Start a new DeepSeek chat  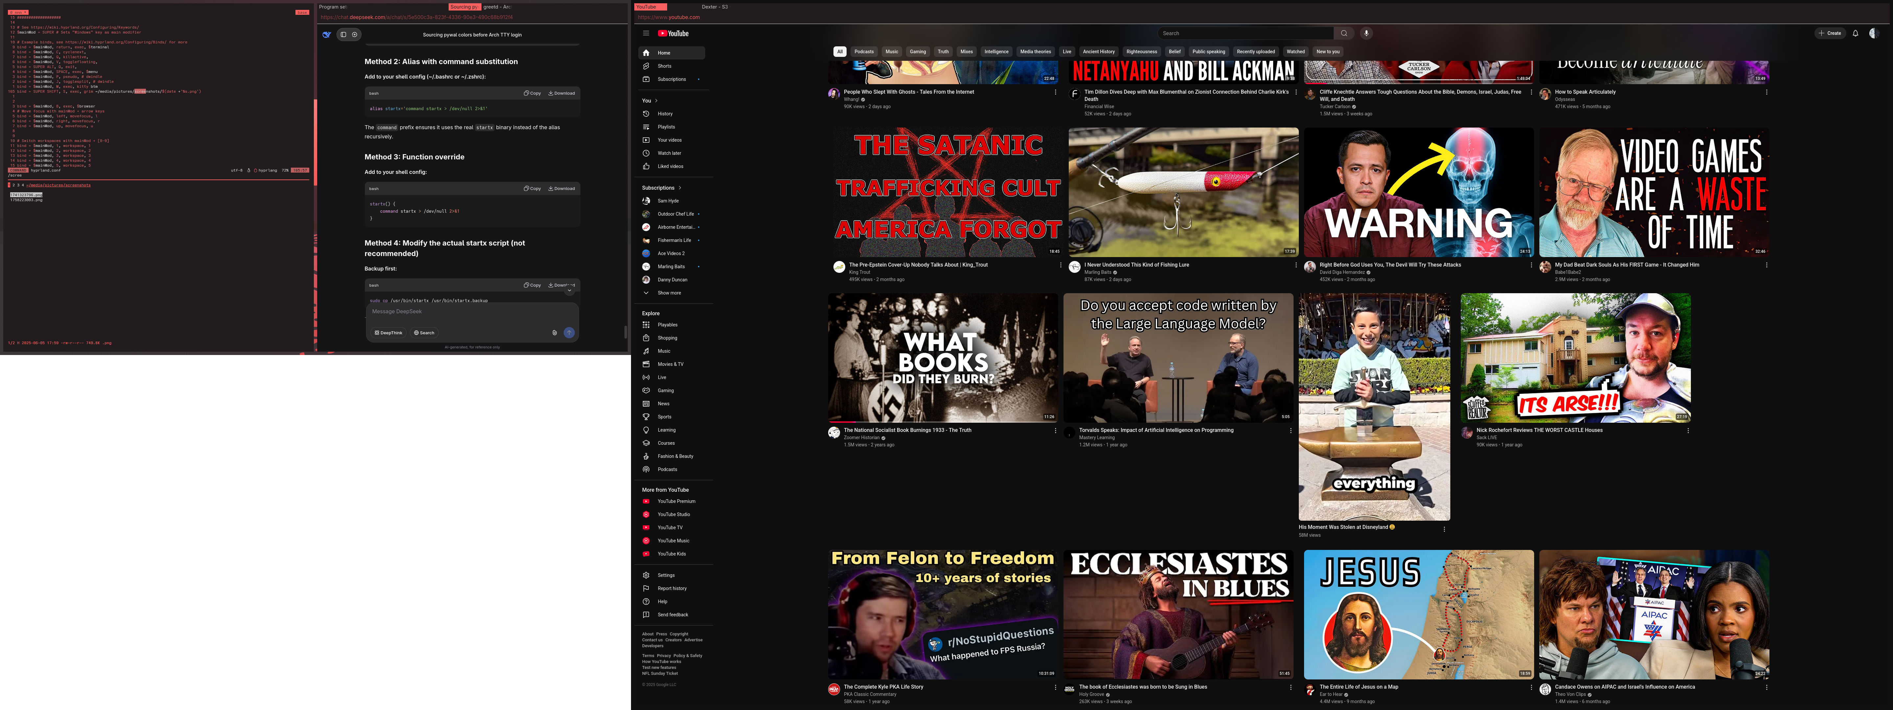pyautogui.click(x=355, y=35)
